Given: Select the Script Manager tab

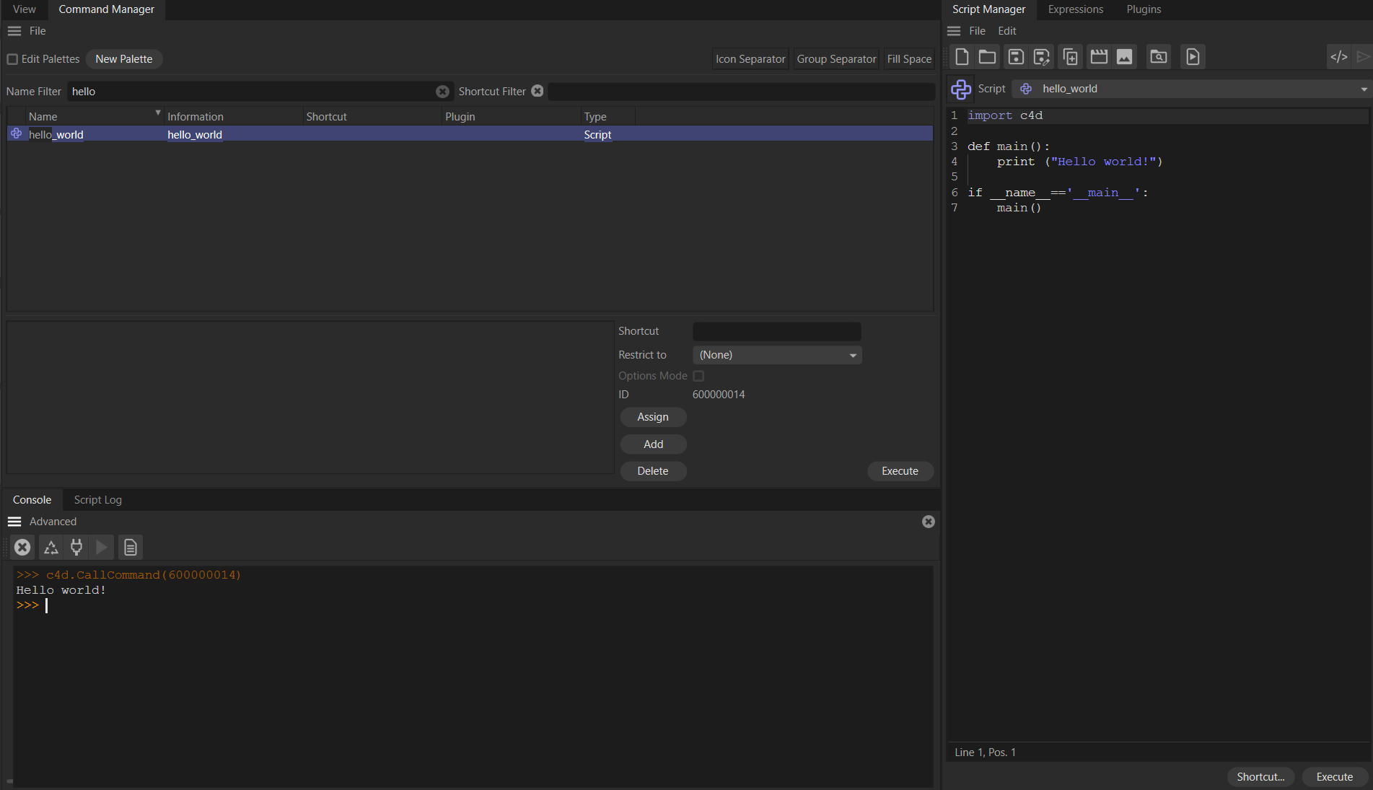Looking at the screenshot, I should tap(988, 9).
